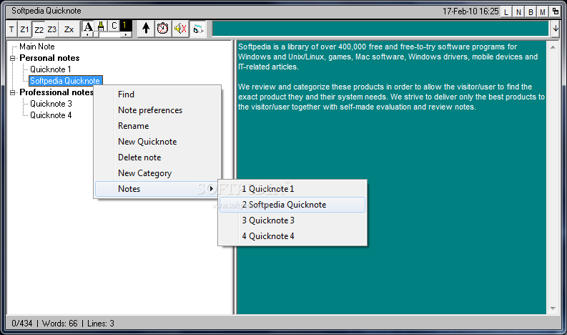Click the note scrollbar up arrow
The height and width of the screenshot is (335, 567).
click(x=553, y=47)
